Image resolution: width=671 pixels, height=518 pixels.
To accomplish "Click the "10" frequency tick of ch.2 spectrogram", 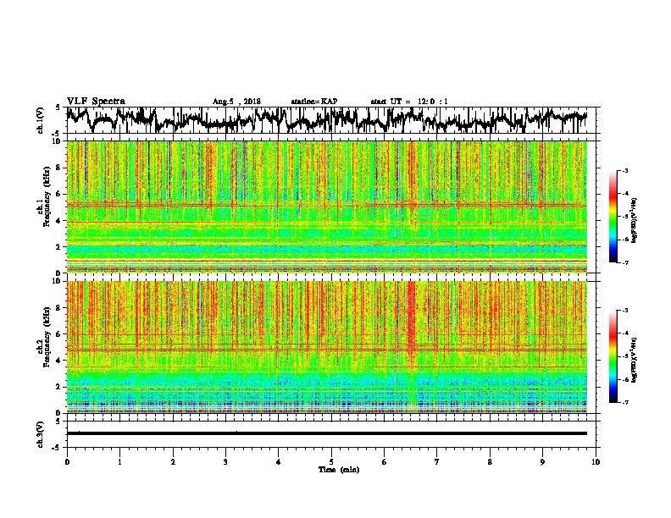I will (58, 282).
